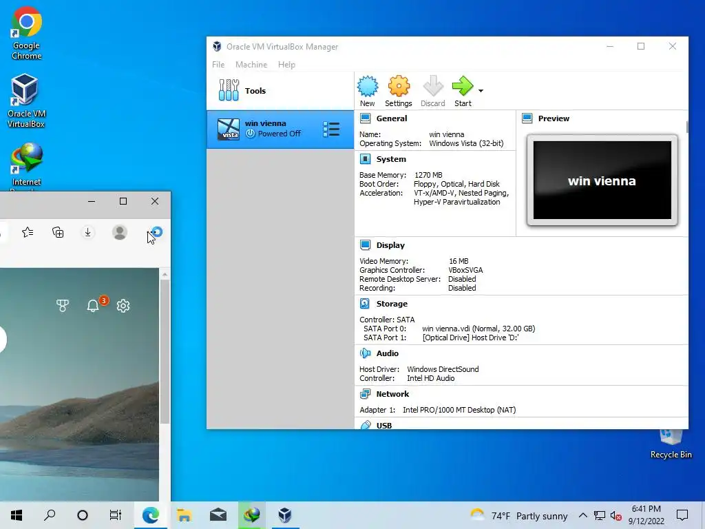Open Task View on taskbar
Viewport: 705px width, 529px height.
tap(116, 515)
